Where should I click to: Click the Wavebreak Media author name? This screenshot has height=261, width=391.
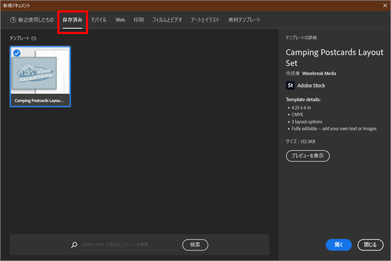point(319,74)
